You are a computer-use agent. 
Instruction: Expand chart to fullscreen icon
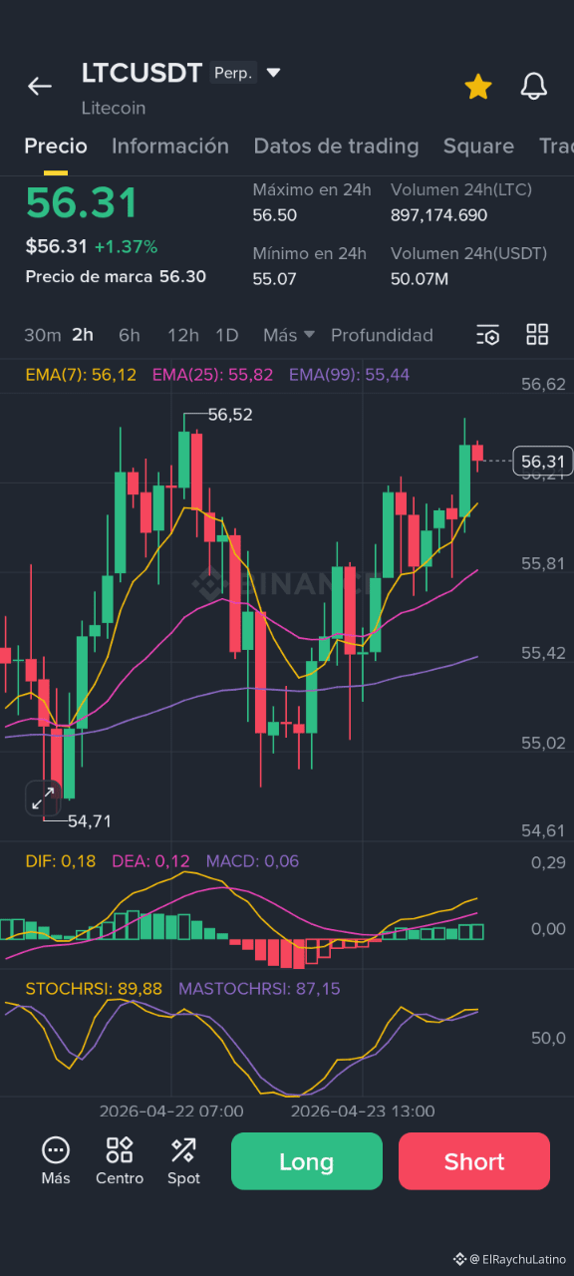43,798
